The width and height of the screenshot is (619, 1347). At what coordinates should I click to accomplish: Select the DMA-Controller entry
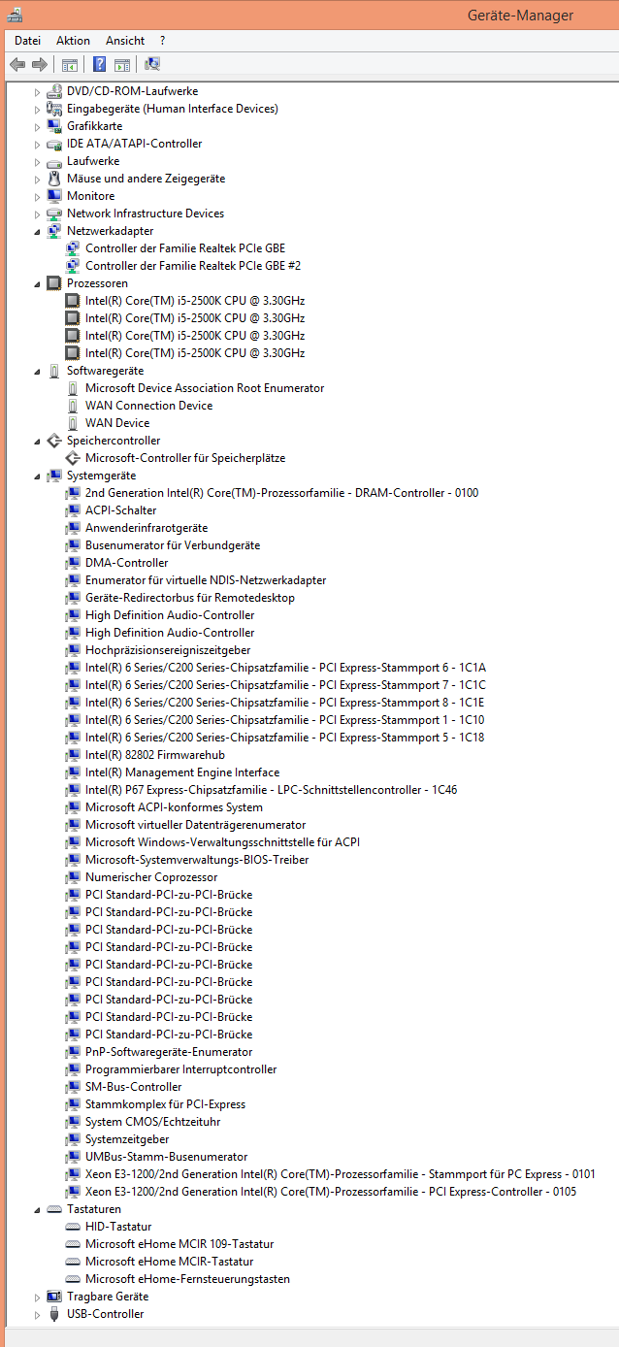(126, 563)
